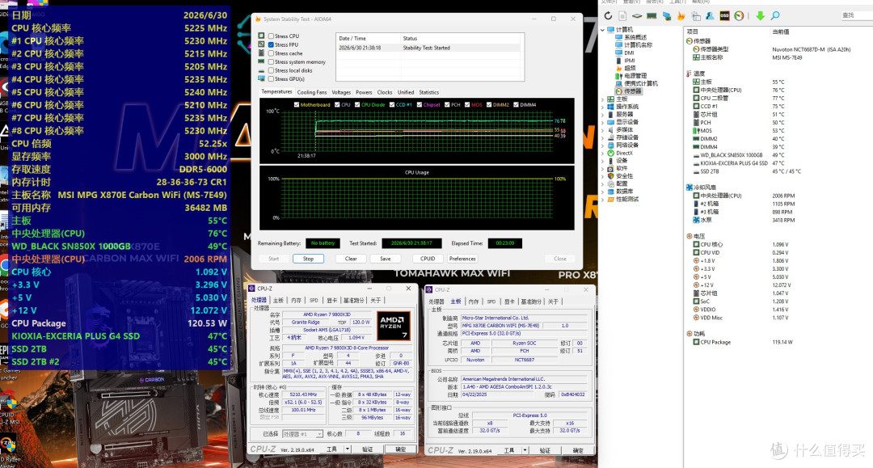Click 验证 button in the left CPU-Z window

(x=368, y=449)
